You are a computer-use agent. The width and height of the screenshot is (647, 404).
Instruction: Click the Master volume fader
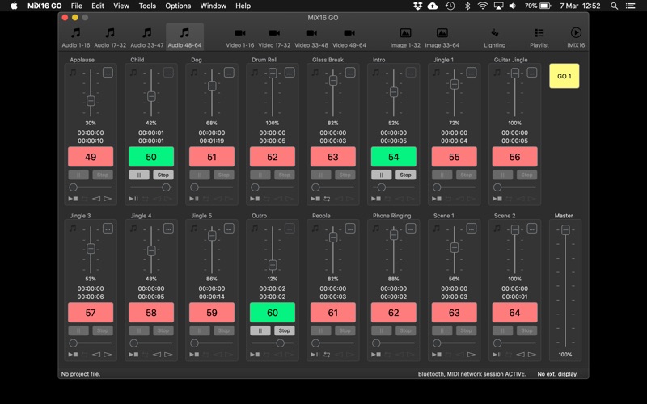coord(565,229)
